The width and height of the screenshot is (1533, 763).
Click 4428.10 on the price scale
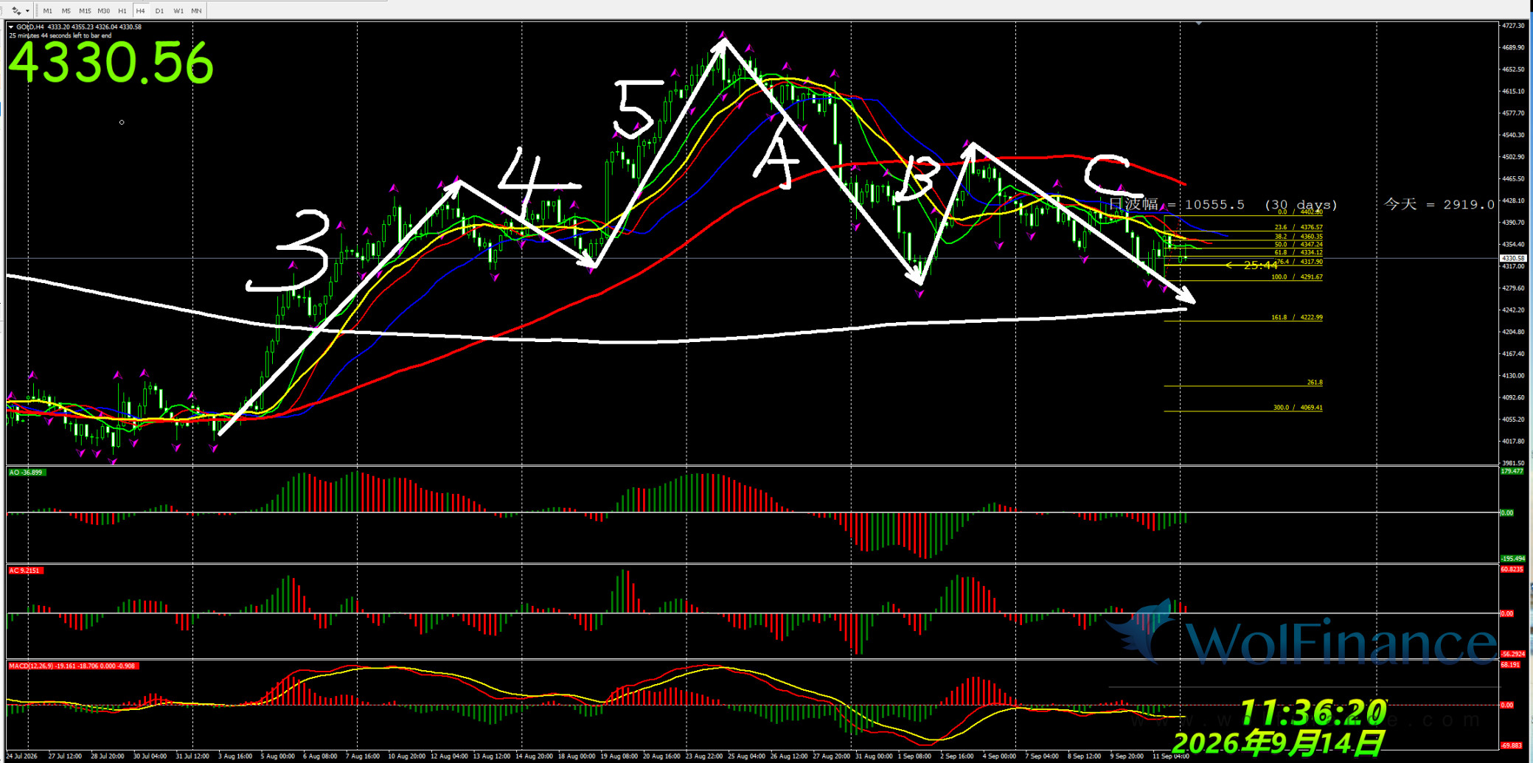point(1513,201)
